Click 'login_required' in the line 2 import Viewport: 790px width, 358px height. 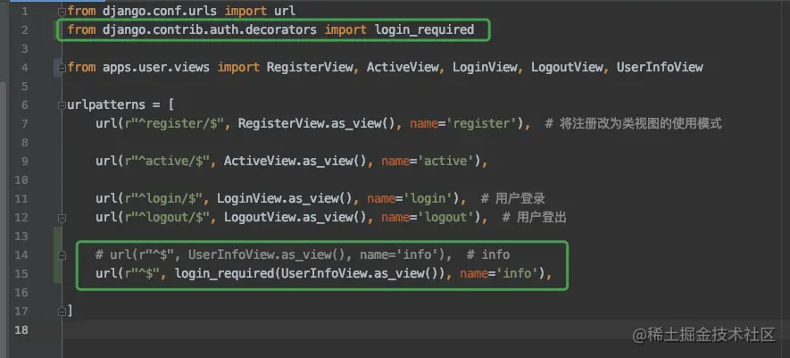point(424,29)
